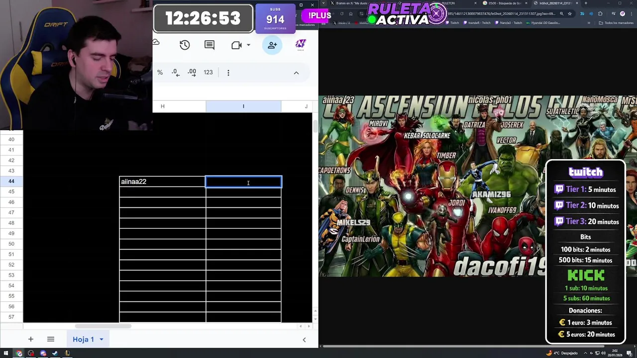Switch to the InShot_20260114 browser tab
This screenshot has width=637, height=358.
555,3
